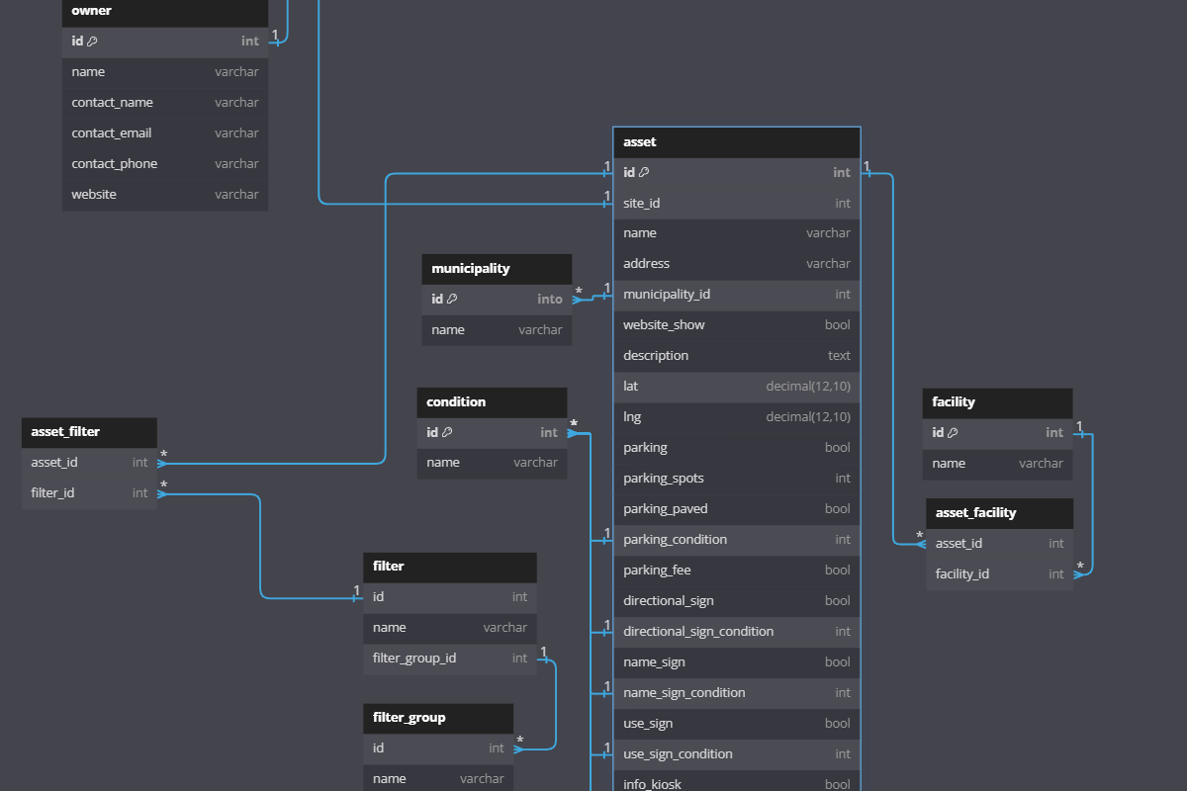Click the municipality id row
This screenshot has height=791, width=1187.
(497, 300)
